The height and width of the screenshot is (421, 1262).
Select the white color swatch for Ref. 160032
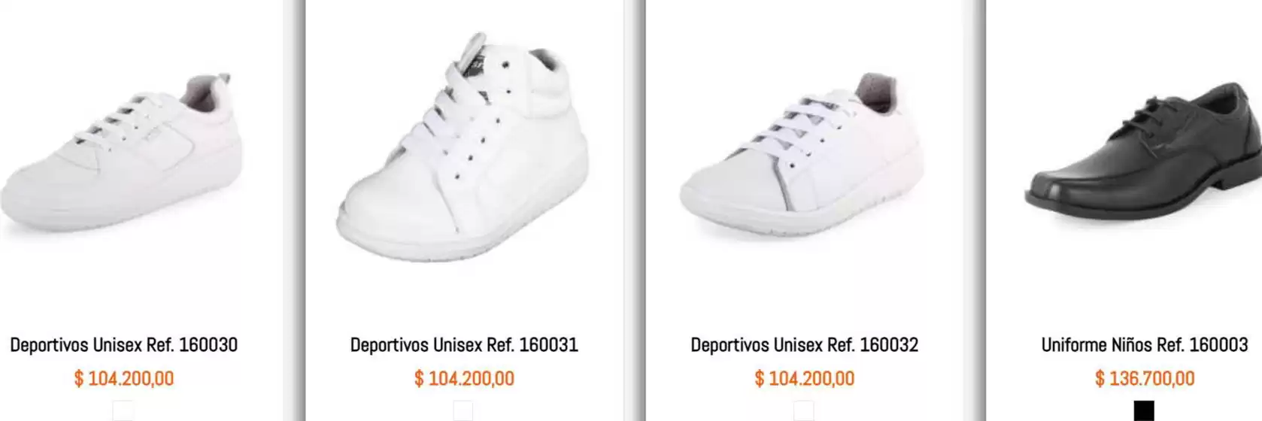804,411
